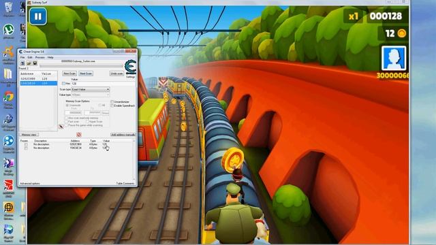Click the From memory address field
The height and width of the screenshot is (245, 436).
point(74,113)
